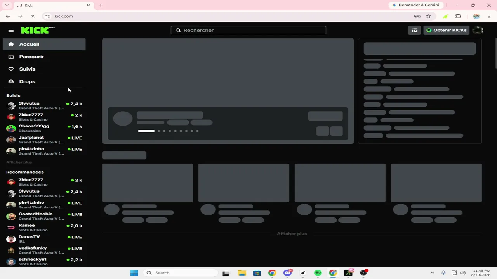Bookmark this page with the star icon
The width and height of the screenshot is (497, 279).
(428, 16)
